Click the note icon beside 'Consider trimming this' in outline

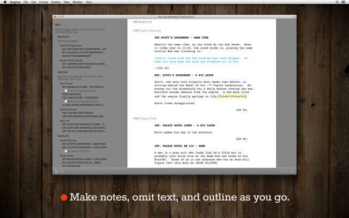pos(66,151)
